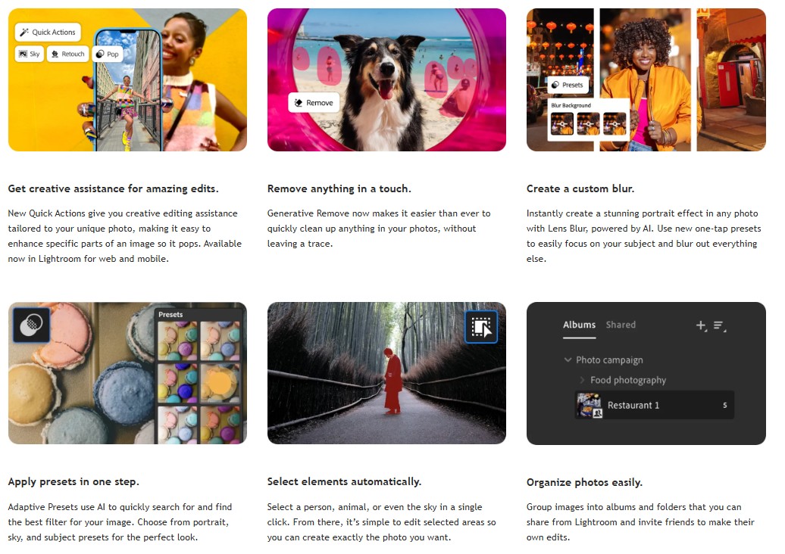Choose the top-left macaron preset thumbnail
The image size is (785, 554).
(x=177, y=341)
